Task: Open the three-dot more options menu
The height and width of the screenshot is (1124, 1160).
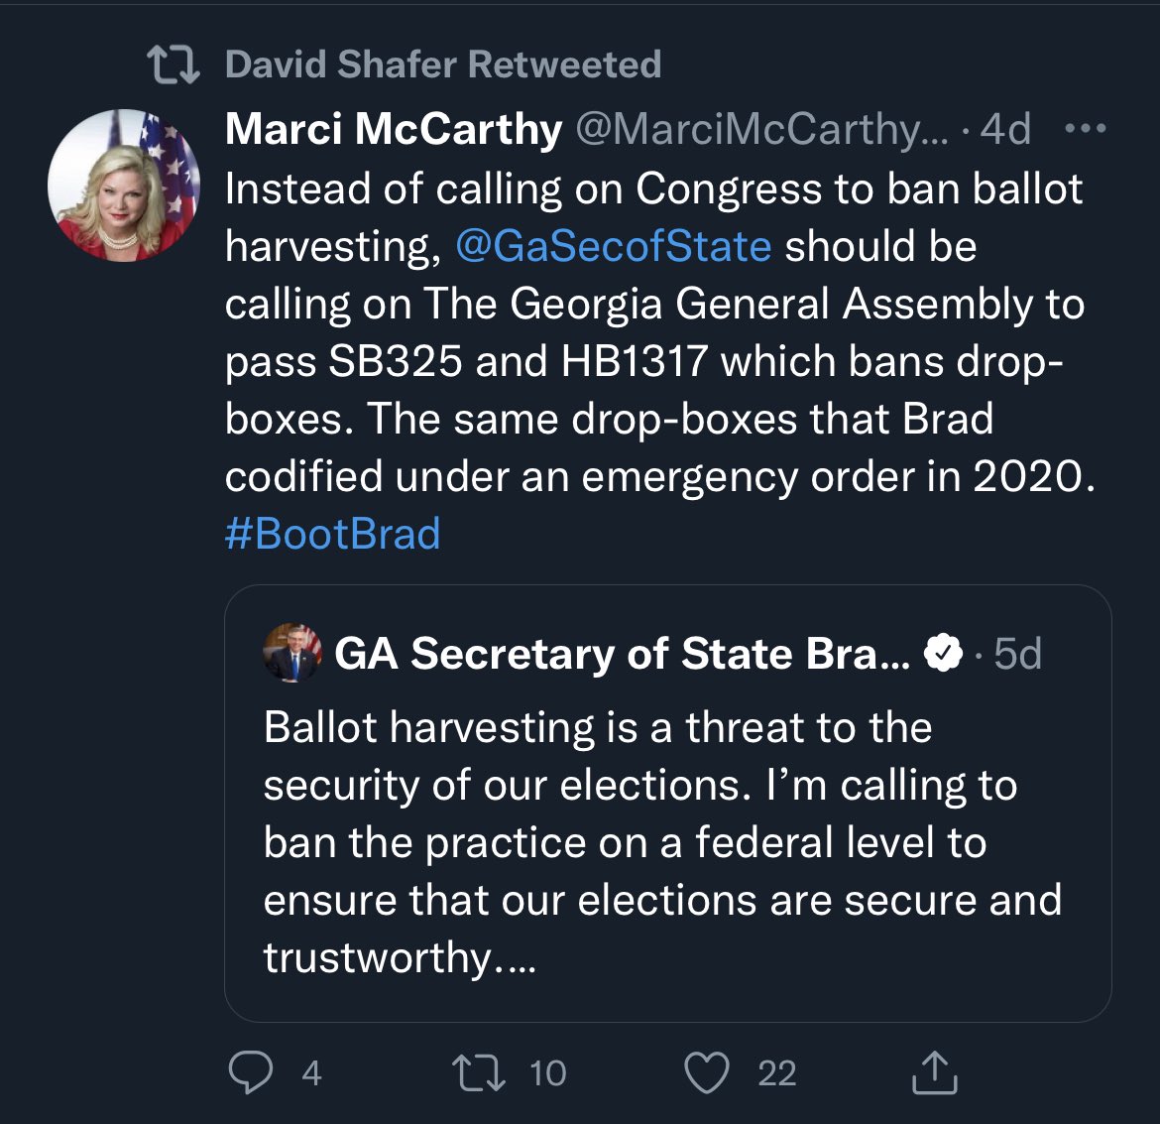Action: pyautogui.click(x=1086, y=128)
